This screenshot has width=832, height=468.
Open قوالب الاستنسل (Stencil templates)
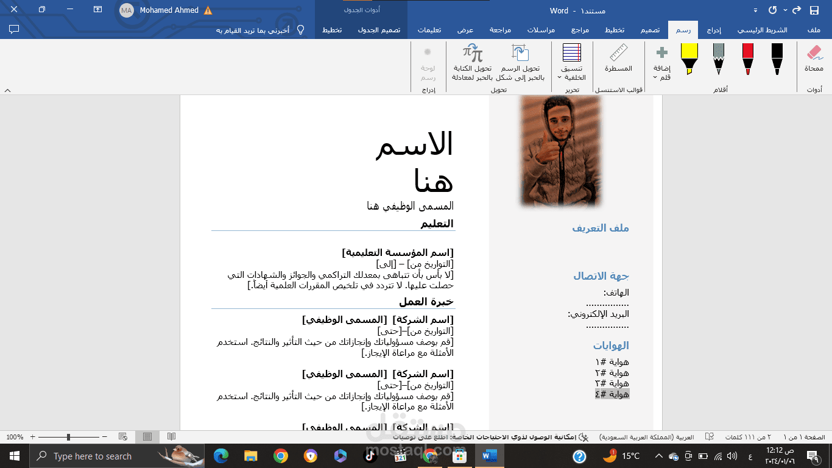(x=618, y=89)
